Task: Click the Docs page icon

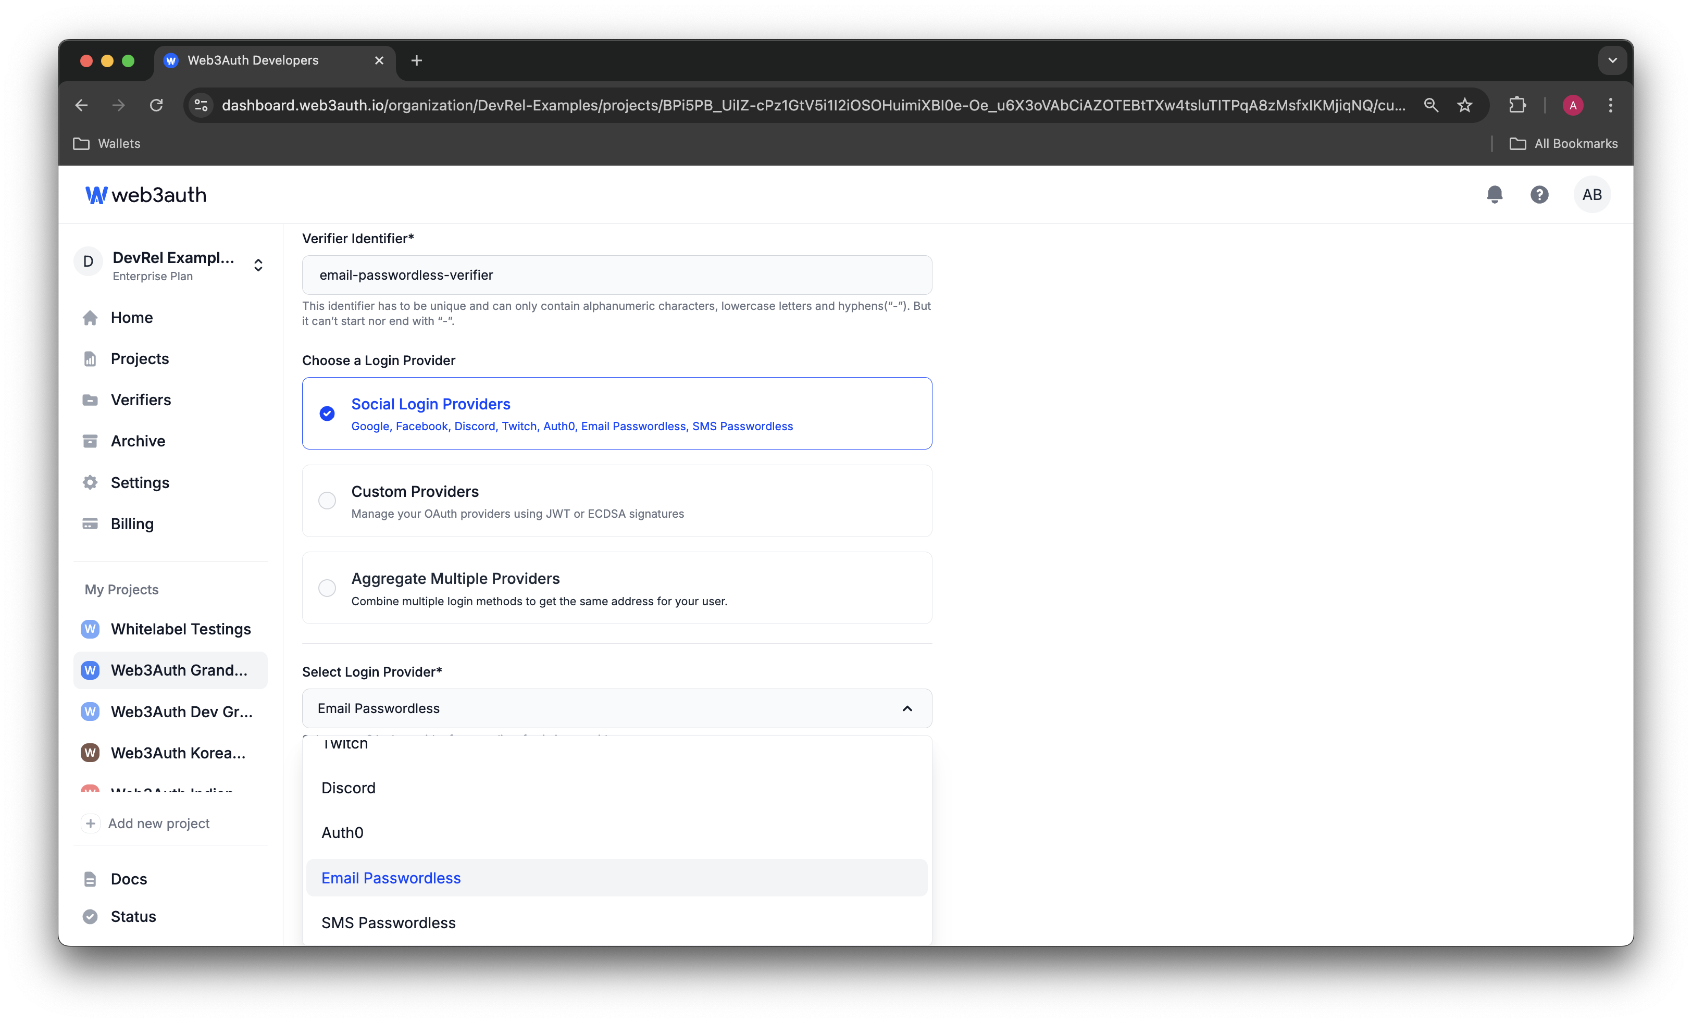Action: pyautogui.click(x=90, y=879)
